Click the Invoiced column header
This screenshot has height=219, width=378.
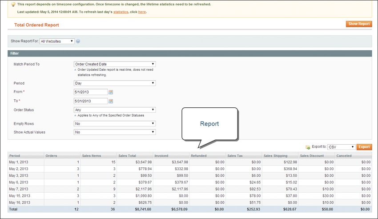[x=171, y=155]
